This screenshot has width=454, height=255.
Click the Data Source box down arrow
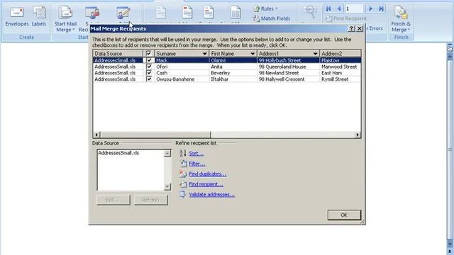click(x=167, y=187)
